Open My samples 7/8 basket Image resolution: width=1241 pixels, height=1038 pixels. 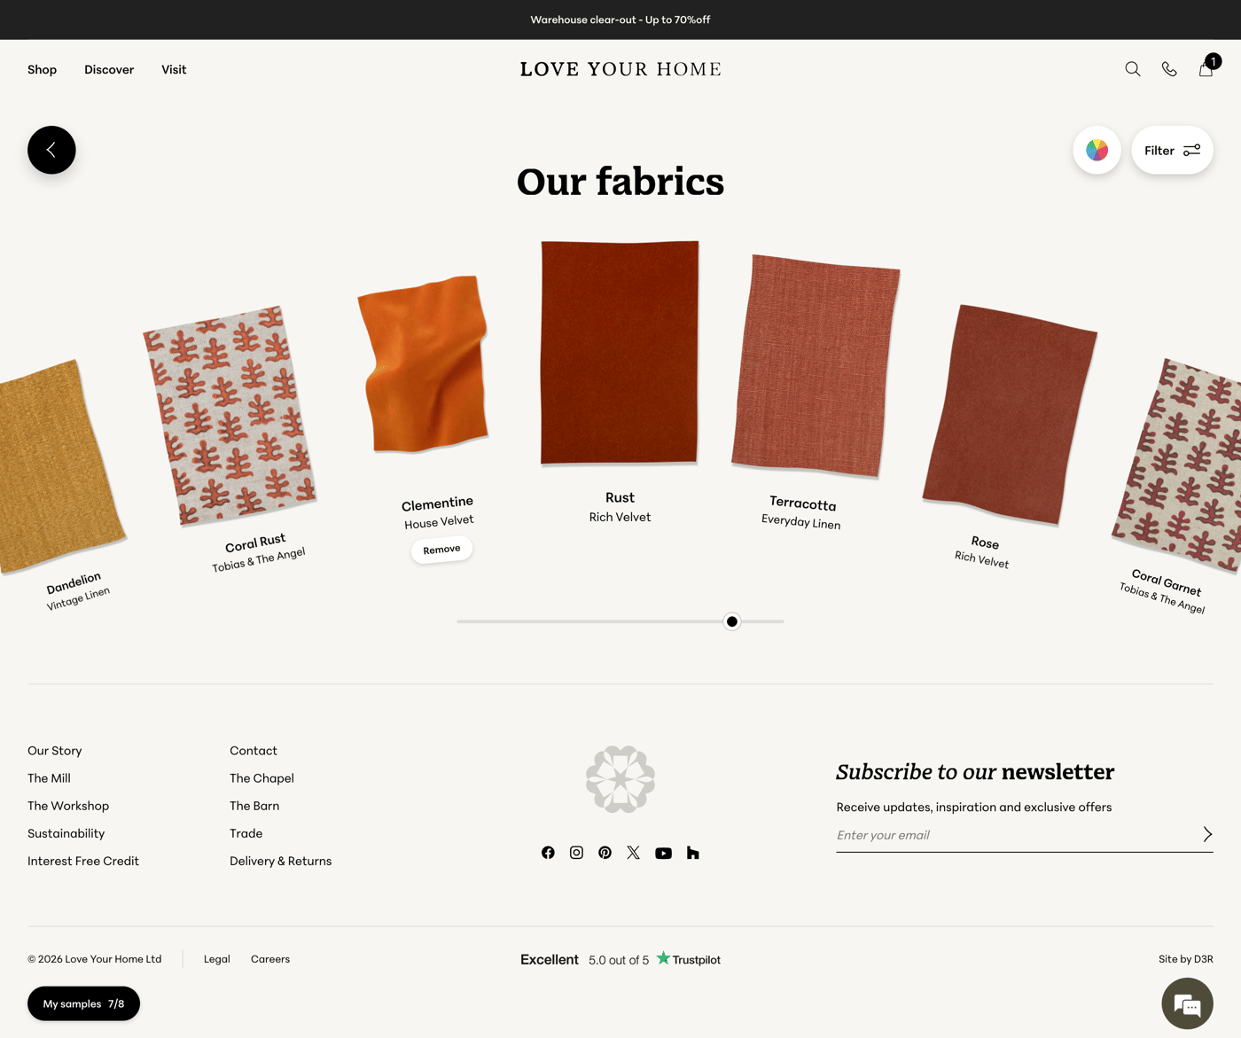click(x=83, y=1003)
